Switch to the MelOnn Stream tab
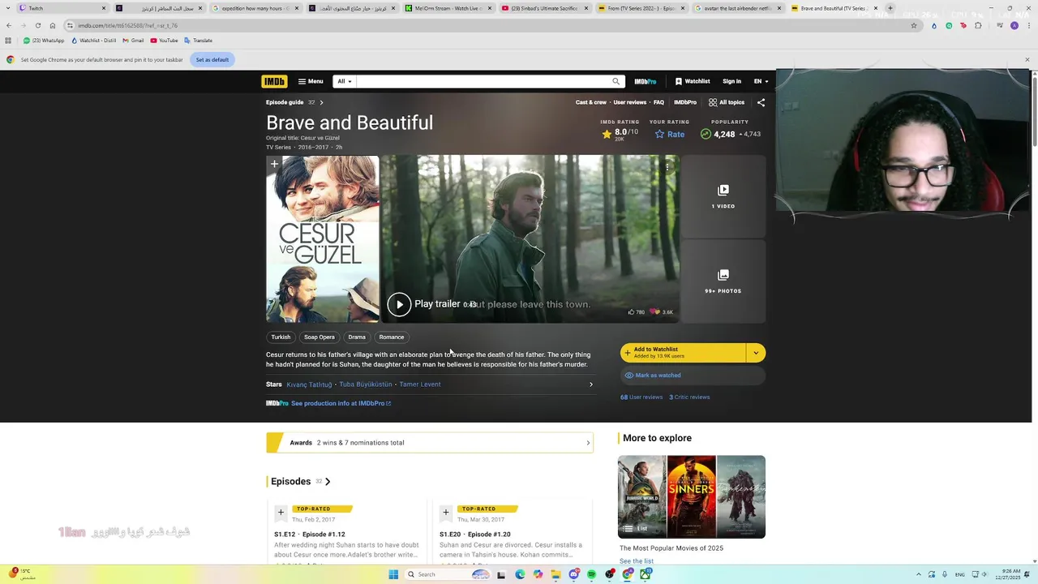Screen dimensions: 1038x584 click(x=448, y=8)
